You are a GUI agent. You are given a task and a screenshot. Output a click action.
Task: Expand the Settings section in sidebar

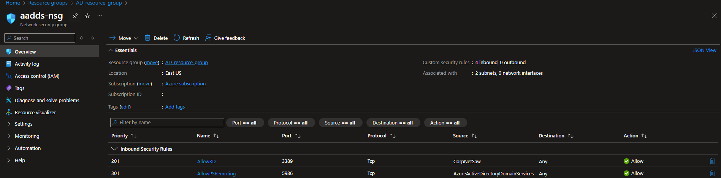point(23,124)
